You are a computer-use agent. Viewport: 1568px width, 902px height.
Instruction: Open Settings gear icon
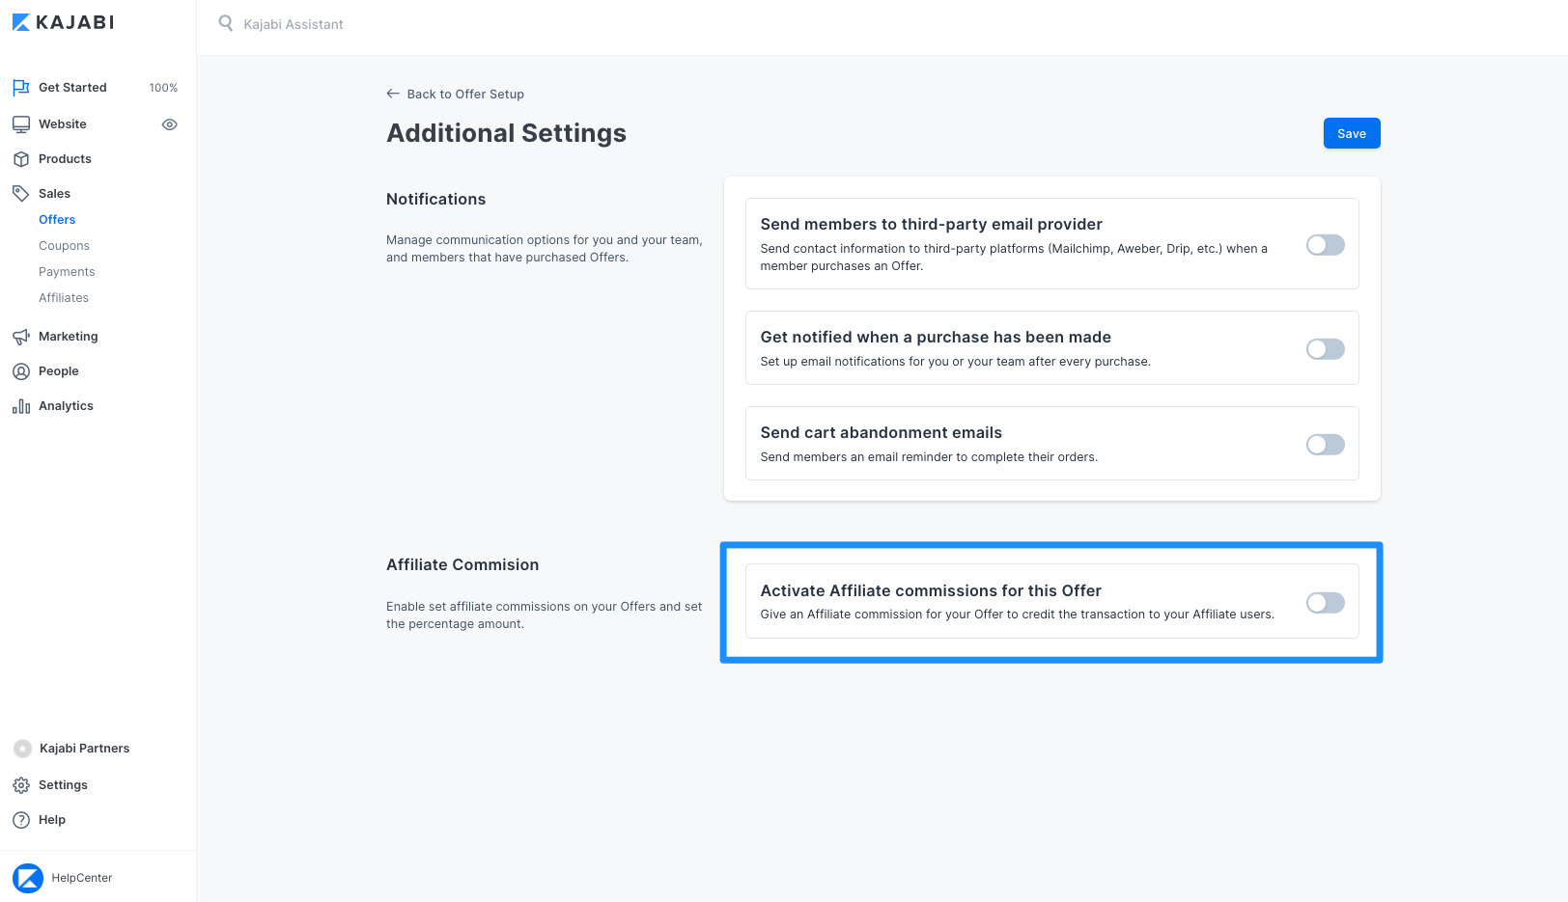coord(21,785)
